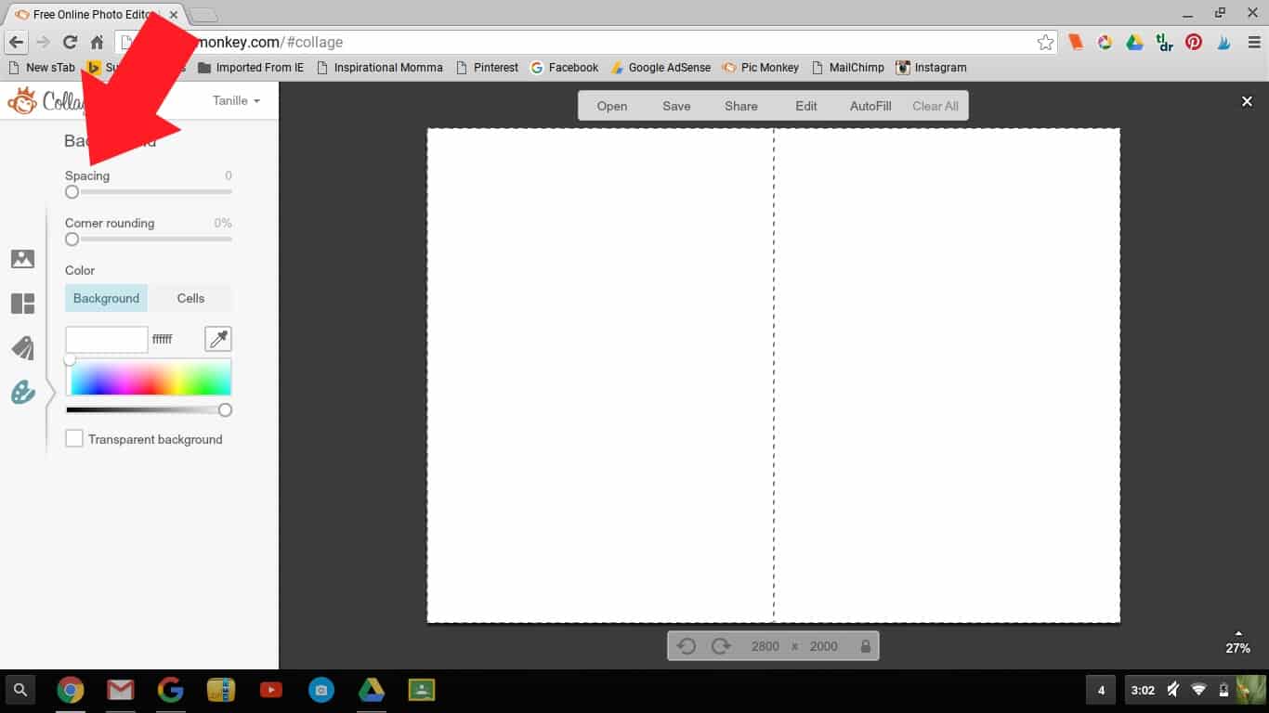Select the Background palette icon
Viewport: 1269px width, 713px height.
(22, 393)
